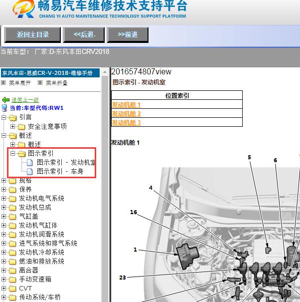Open the 发动机舱 3 link
This screenshot has width=300, height=302.
click(126, 122)
